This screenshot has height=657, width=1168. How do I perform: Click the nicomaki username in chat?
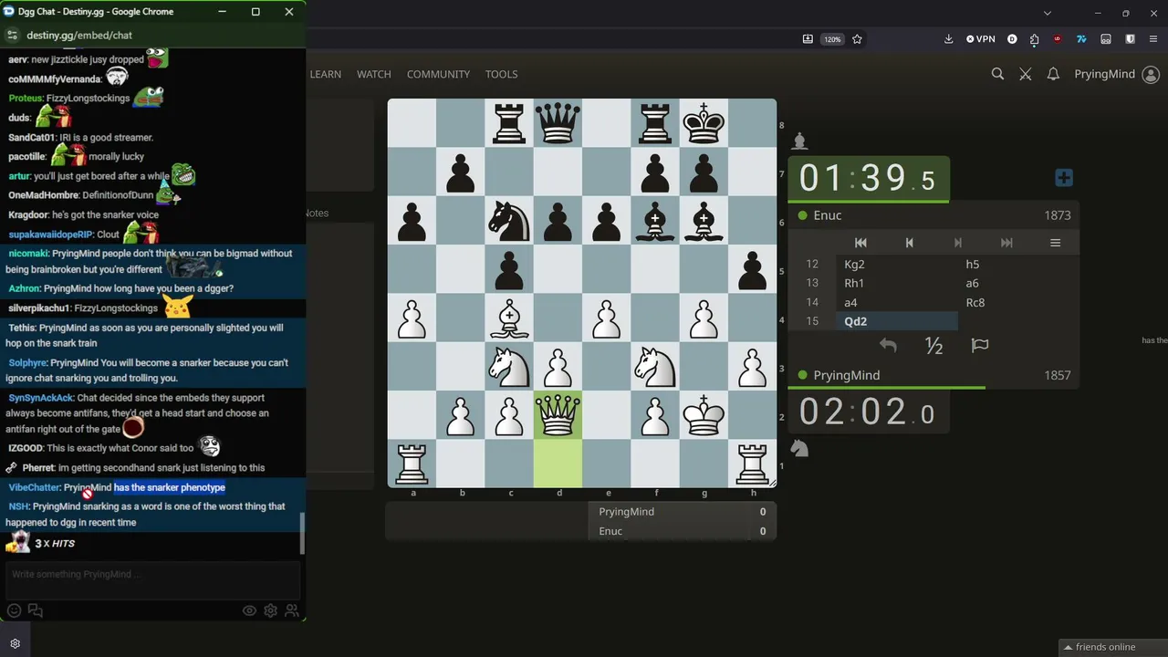[28, 254]
